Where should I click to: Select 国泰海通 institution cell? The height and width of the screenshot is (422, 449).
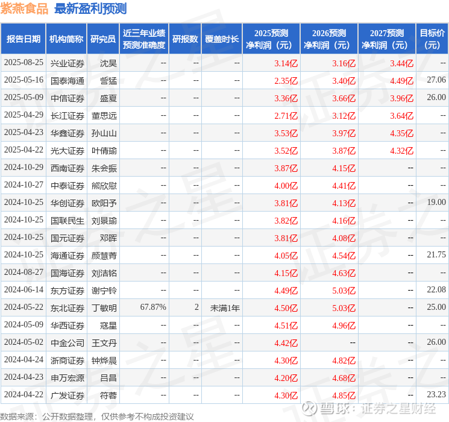click(68, 81)
